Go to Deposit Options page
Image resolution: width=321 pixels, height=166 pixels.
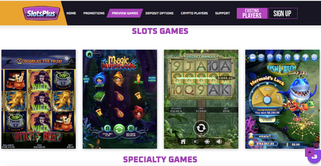159,13
